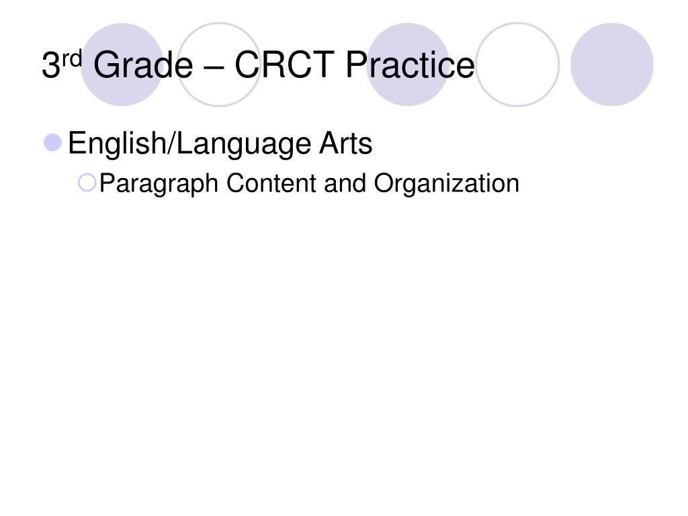Screen dimensions: 688x516
Task: Click the empty outlined circle right of "Practice"
Action: coord(518,64)
